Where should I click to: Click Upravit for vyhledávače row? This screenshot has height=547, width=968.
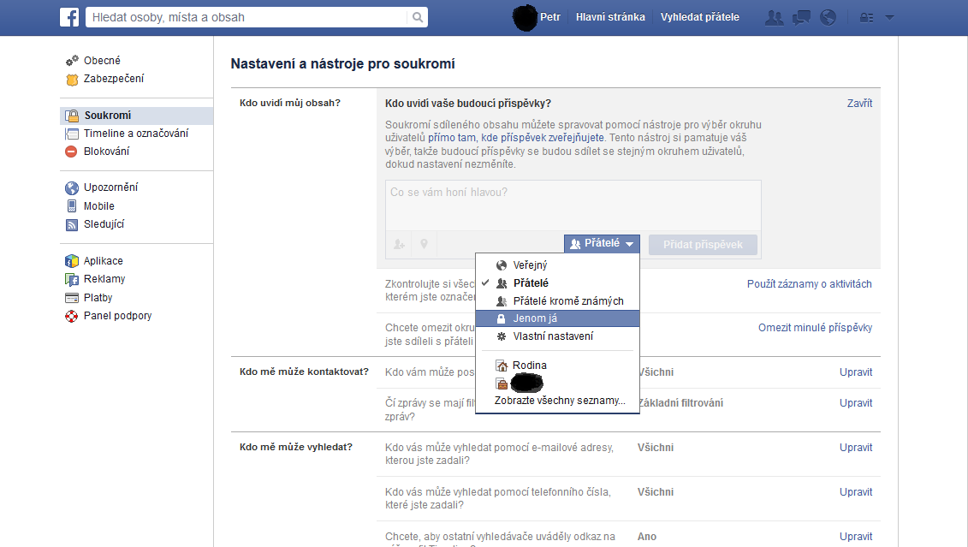click(856, 537)
